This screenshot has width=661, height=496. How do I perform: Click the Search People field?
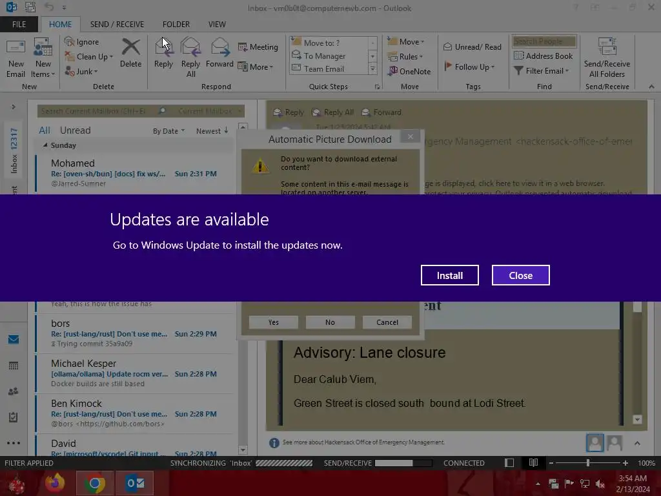[x=544, y=41]
